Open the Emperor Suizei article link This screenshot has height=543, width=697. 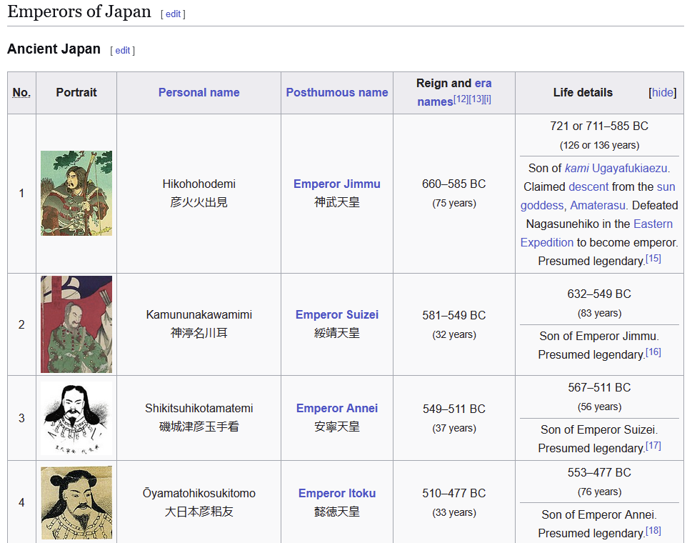pyautogui.click(x=337, y=315)
